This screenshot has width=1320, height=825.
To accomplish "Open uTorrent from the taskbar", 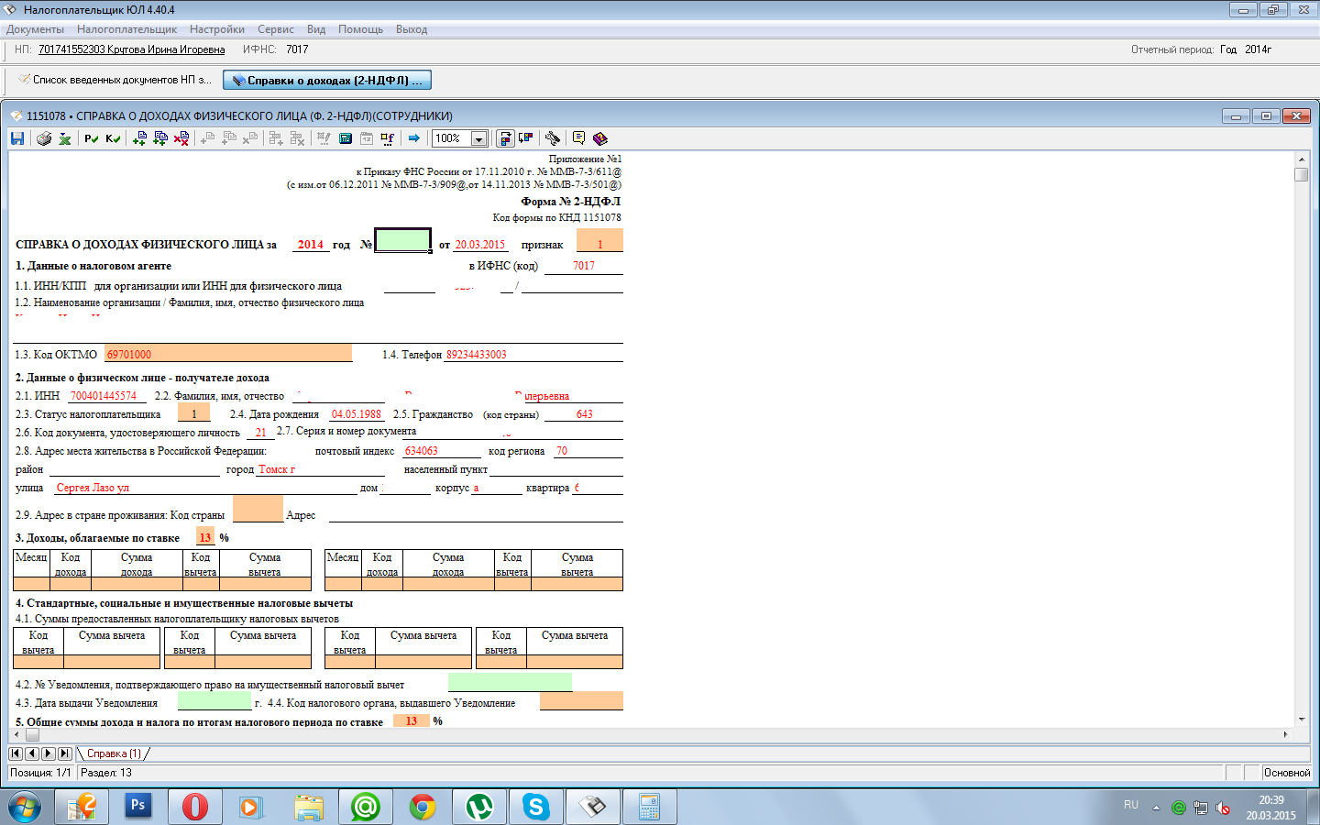I will (478, 807).
